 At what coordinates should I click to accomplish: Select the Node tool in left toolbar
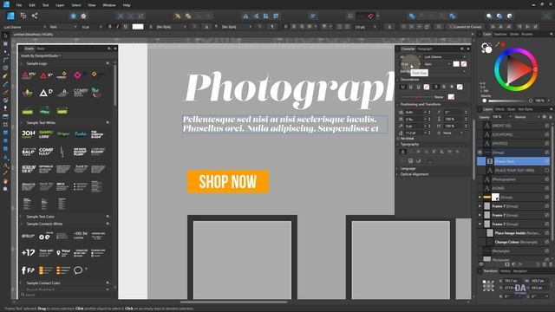(5, 52)
